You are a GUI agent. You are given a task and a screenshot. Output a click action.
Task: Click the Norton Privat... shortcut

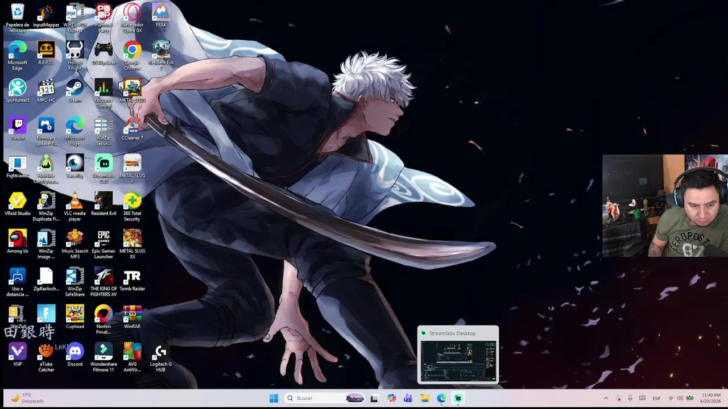pyautogui.click(x=104, y=320)
